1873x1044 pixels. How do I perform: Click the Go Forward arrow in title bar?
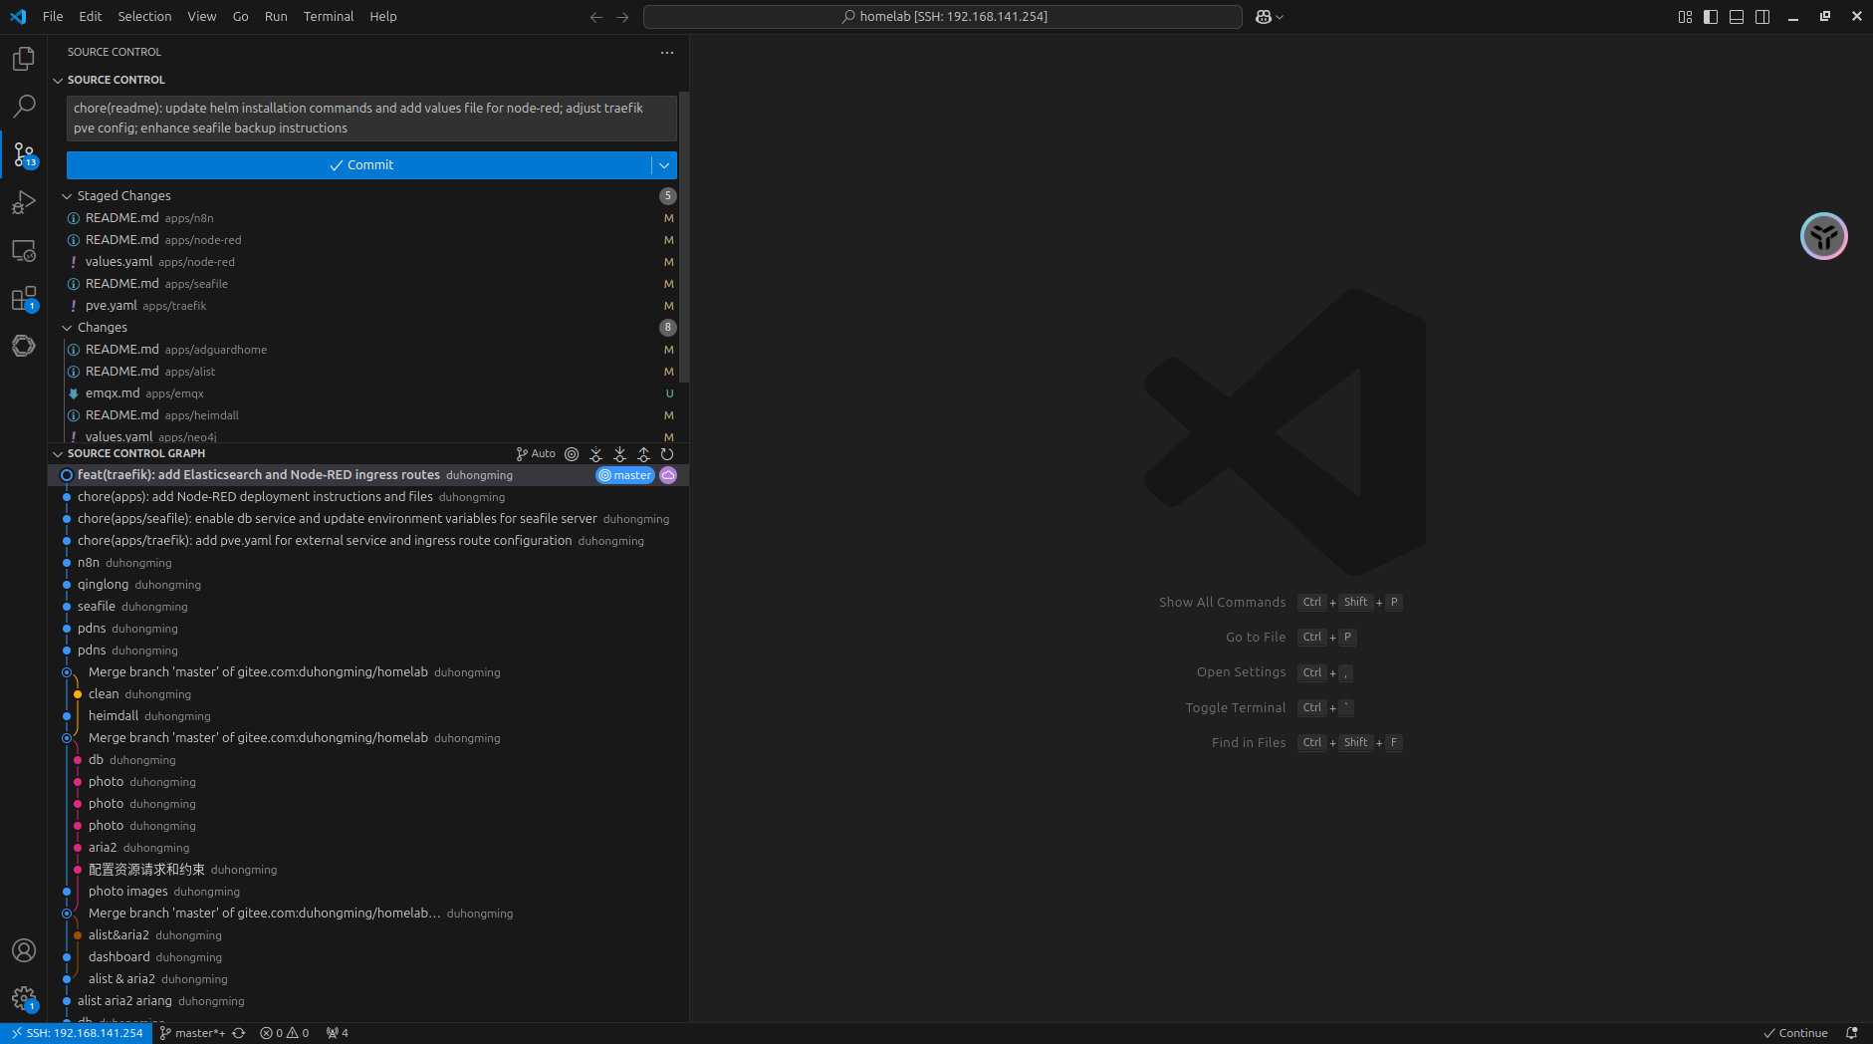click(622, 17)
